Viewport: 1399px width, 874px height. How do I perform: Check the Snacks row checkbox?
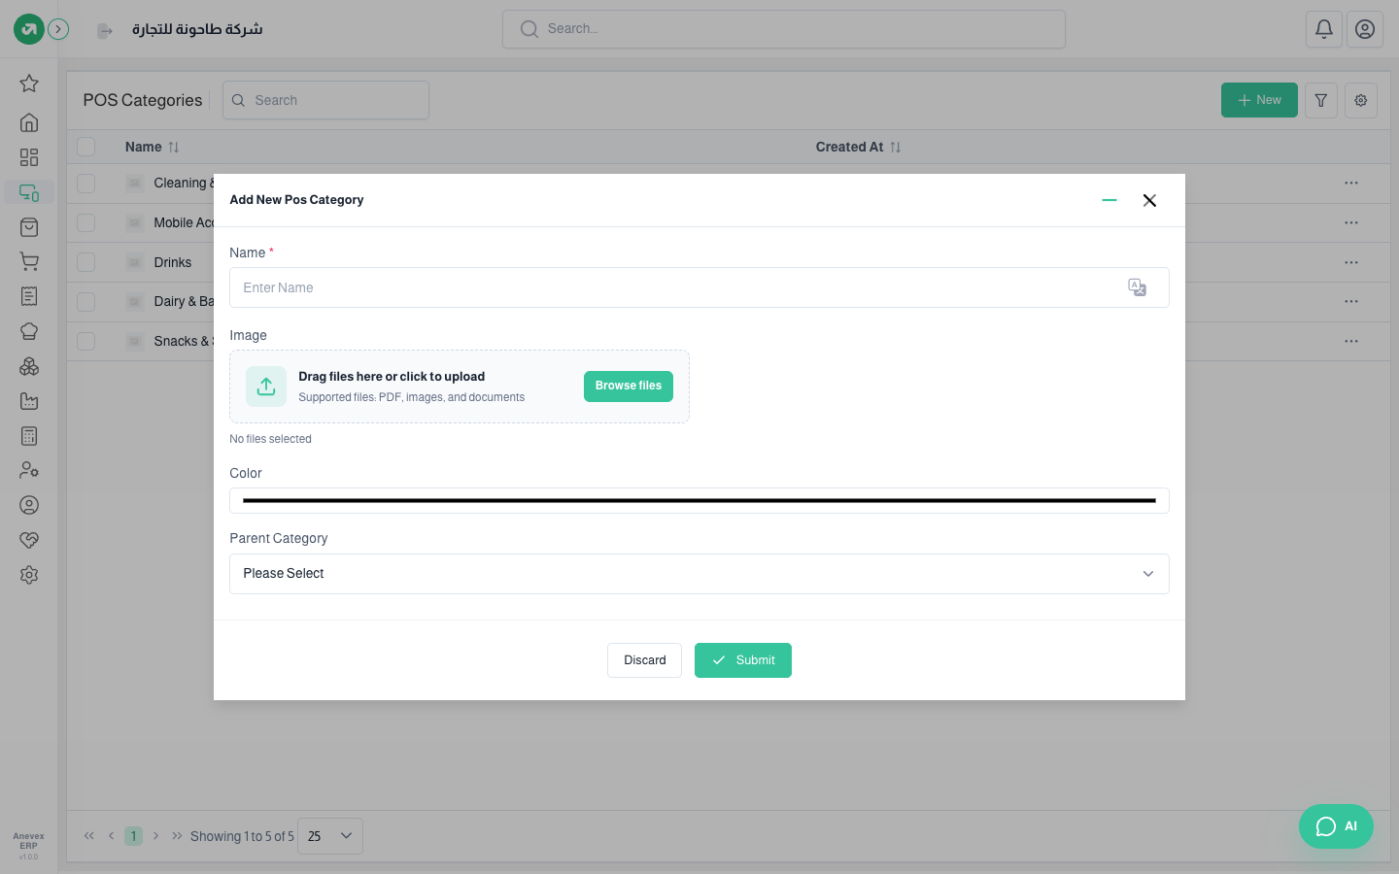[86, 341]
